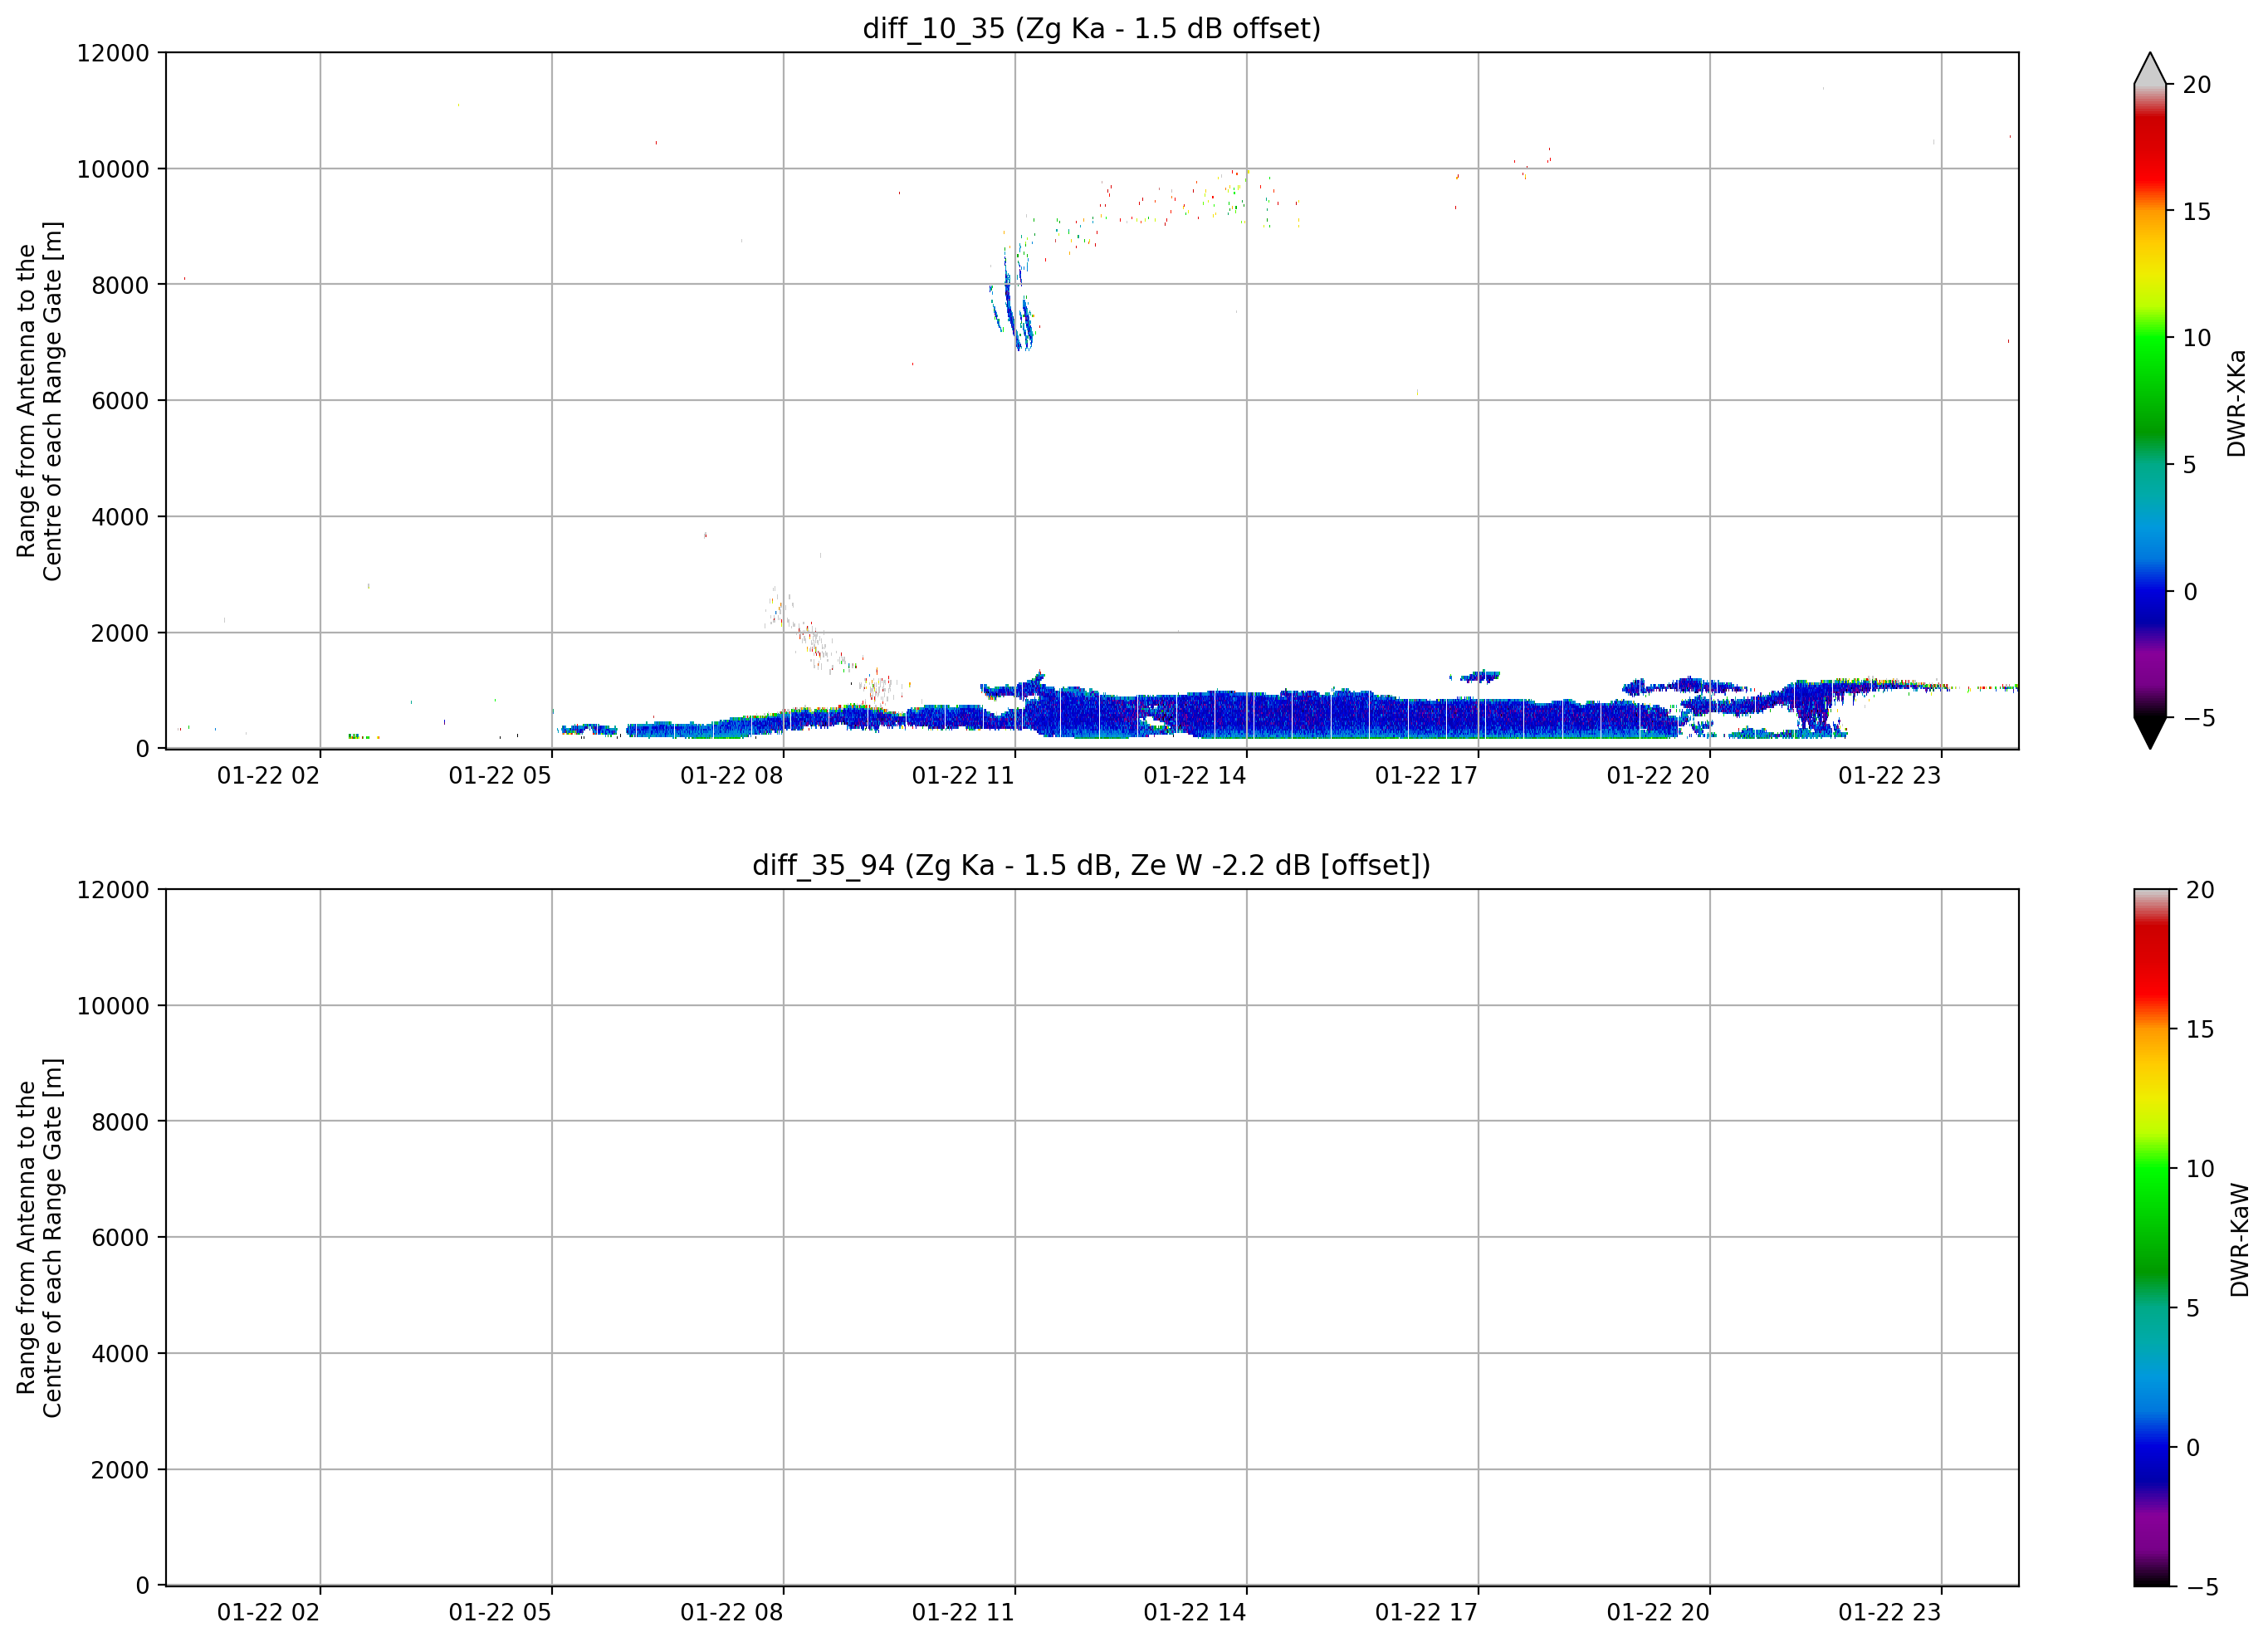Click the y-axis range label of diff_35_94 plot

pyautogui.click(x=39, y=1238)
